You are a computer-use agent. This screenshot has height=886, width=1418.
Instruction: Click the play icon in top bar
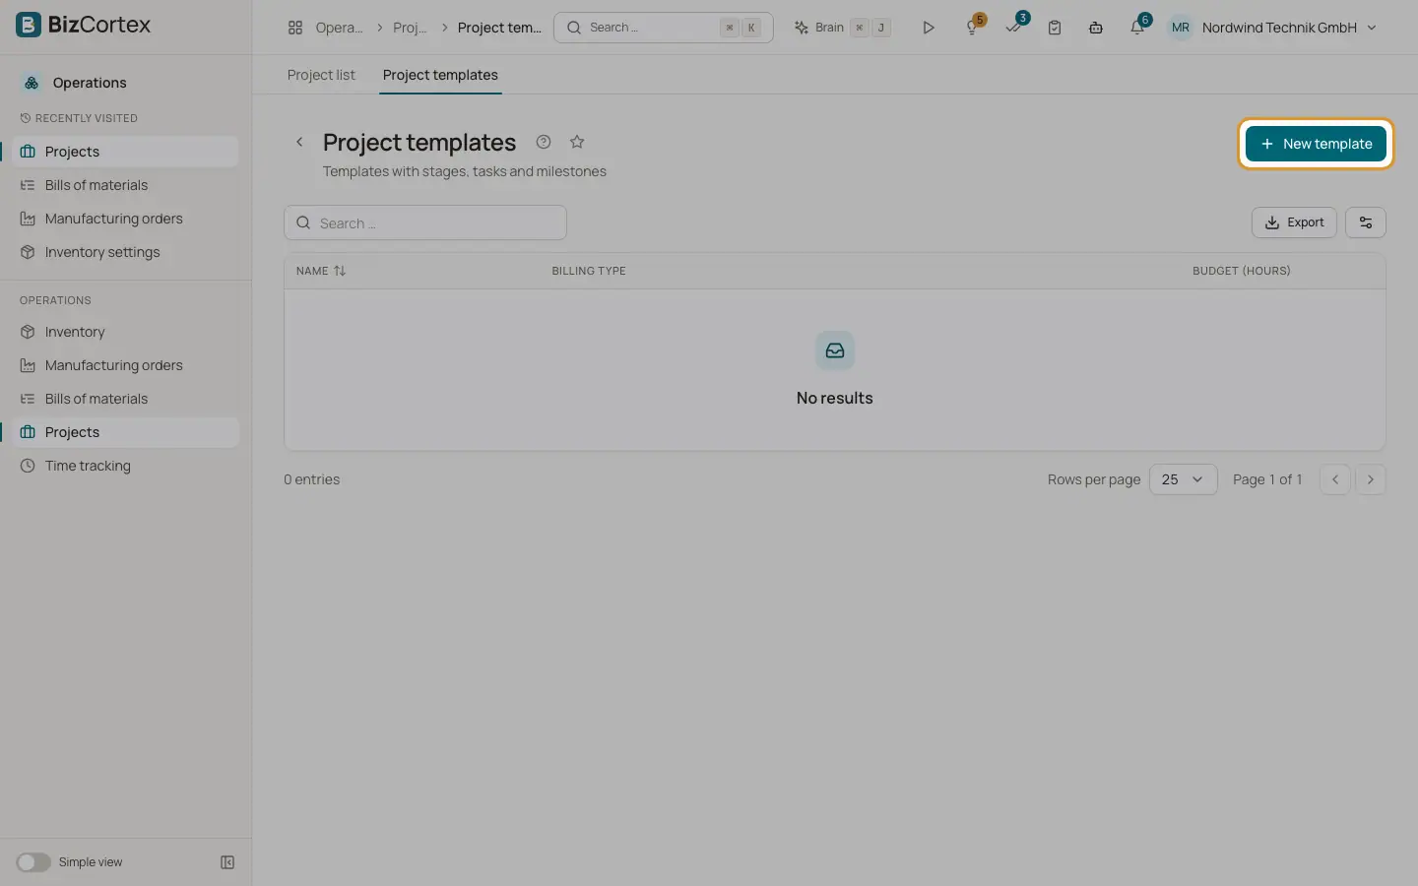click(928, 28)
